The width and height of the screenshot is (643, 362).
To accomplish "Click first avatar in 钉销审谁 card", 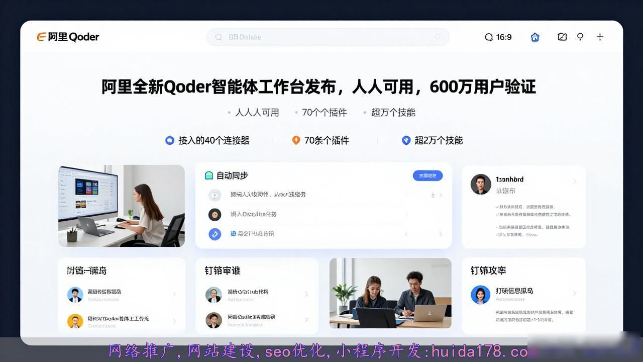I will coord(213,295).
